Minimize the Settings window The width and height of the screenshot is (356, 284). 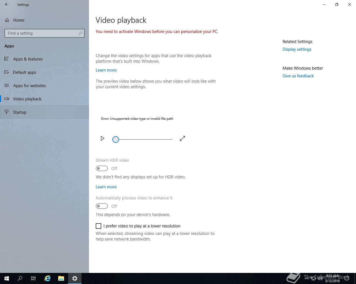click(324, 4)
